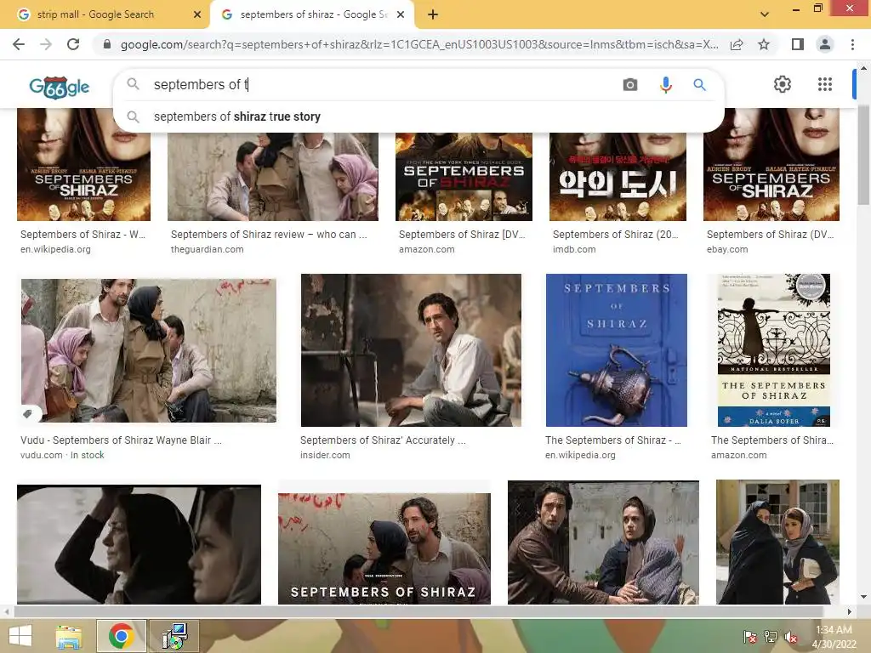Click the Google Route 66 doodle logo

[60, 88]
